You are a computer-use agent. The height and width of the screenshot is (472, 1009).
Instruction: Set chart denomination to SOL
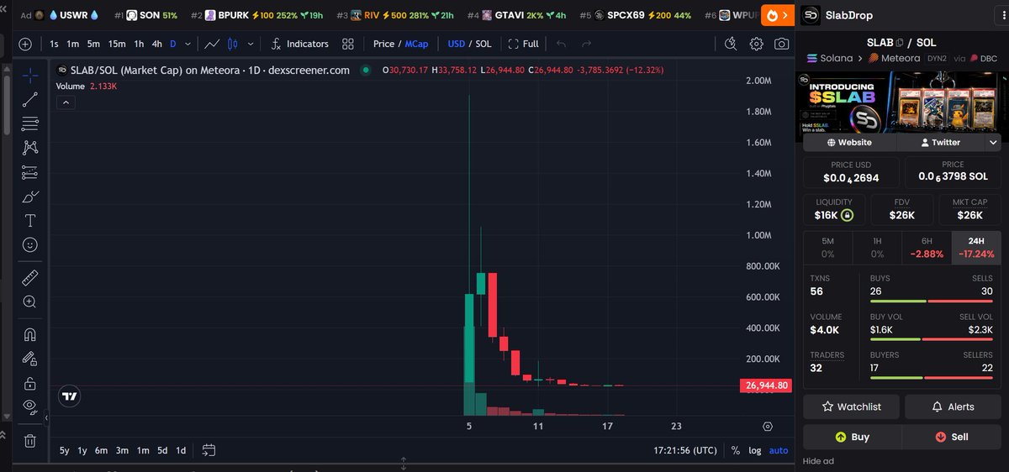pos(483,44)
